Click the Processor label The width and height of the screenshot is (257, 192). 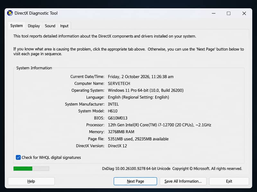tap(95, 125)
